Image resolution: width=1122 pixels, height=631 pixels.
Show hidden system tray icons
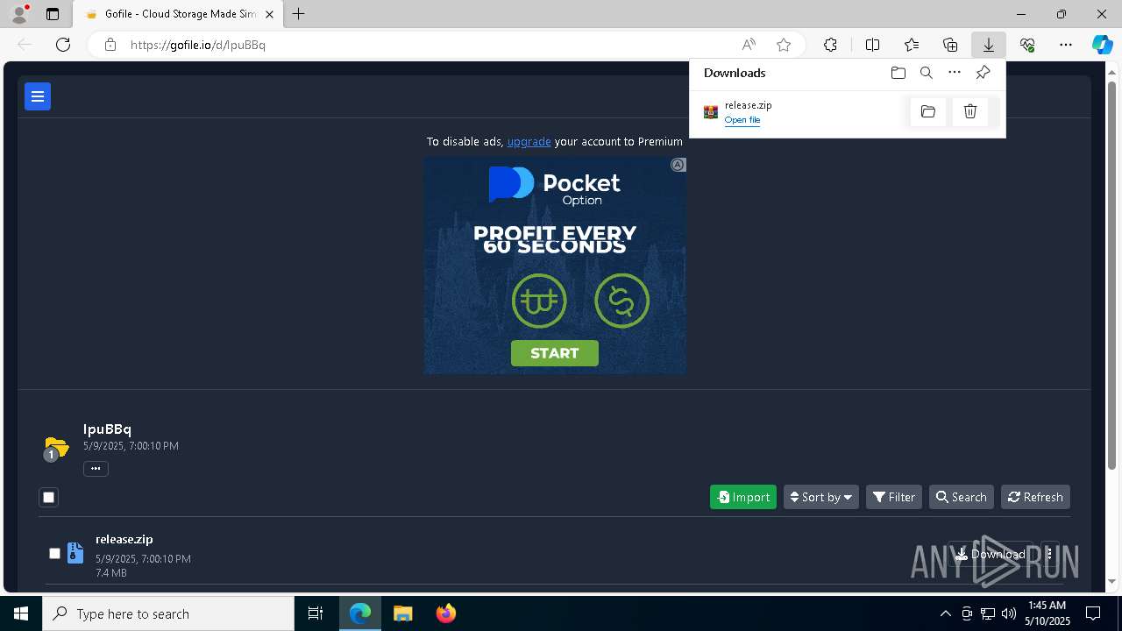pyautogui.click(x=945, y=613)
